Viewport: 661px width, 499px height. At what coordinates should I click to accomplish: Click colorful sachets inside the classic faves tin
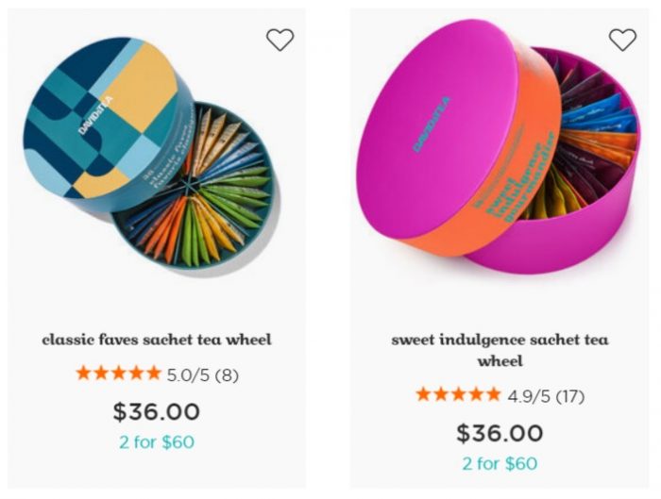click(x=198, y=190)
